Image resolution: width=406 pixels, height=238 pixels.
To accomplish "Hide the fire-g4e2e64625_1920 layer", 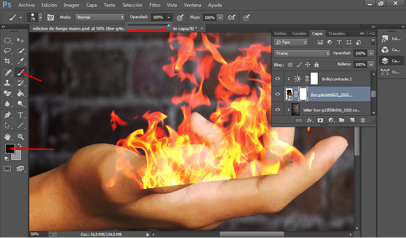I will [278, 94].
